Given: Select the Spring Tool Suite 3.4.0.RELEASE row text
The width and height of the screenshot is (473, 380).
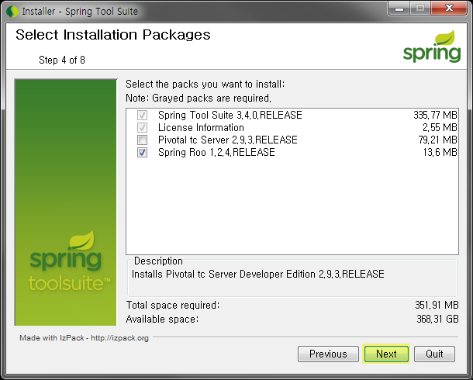Looking at the screenshot, I should point(230,116).
